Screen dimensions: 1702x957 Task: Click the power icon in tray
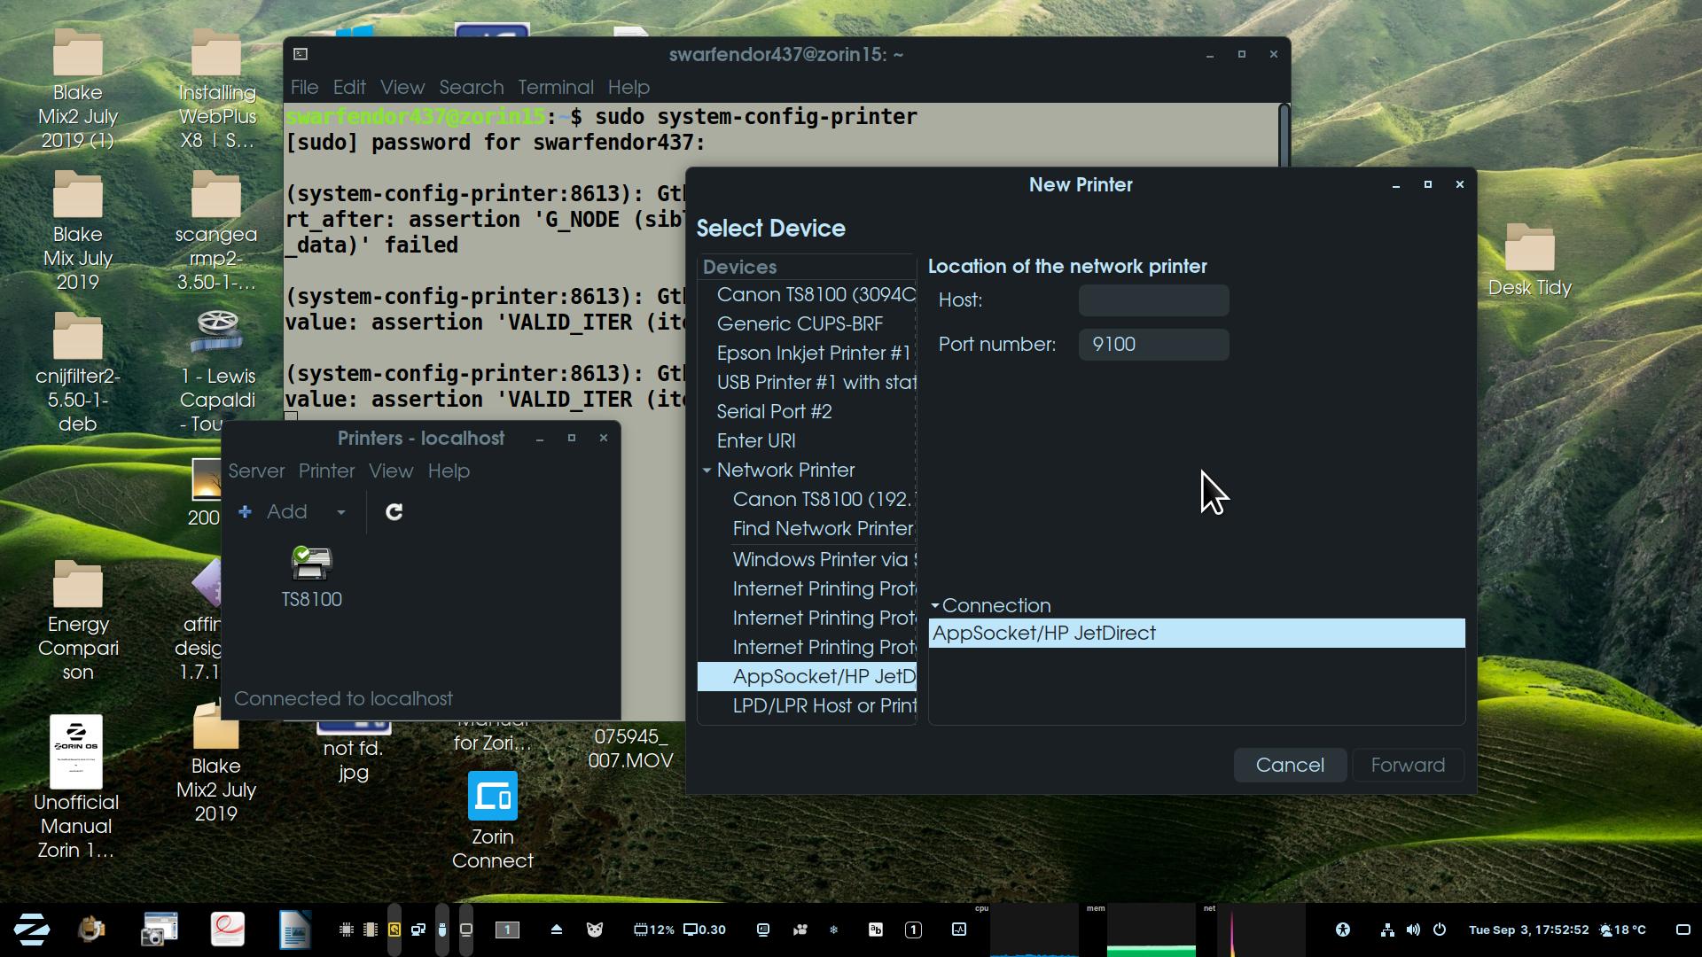click(1440, 930)
